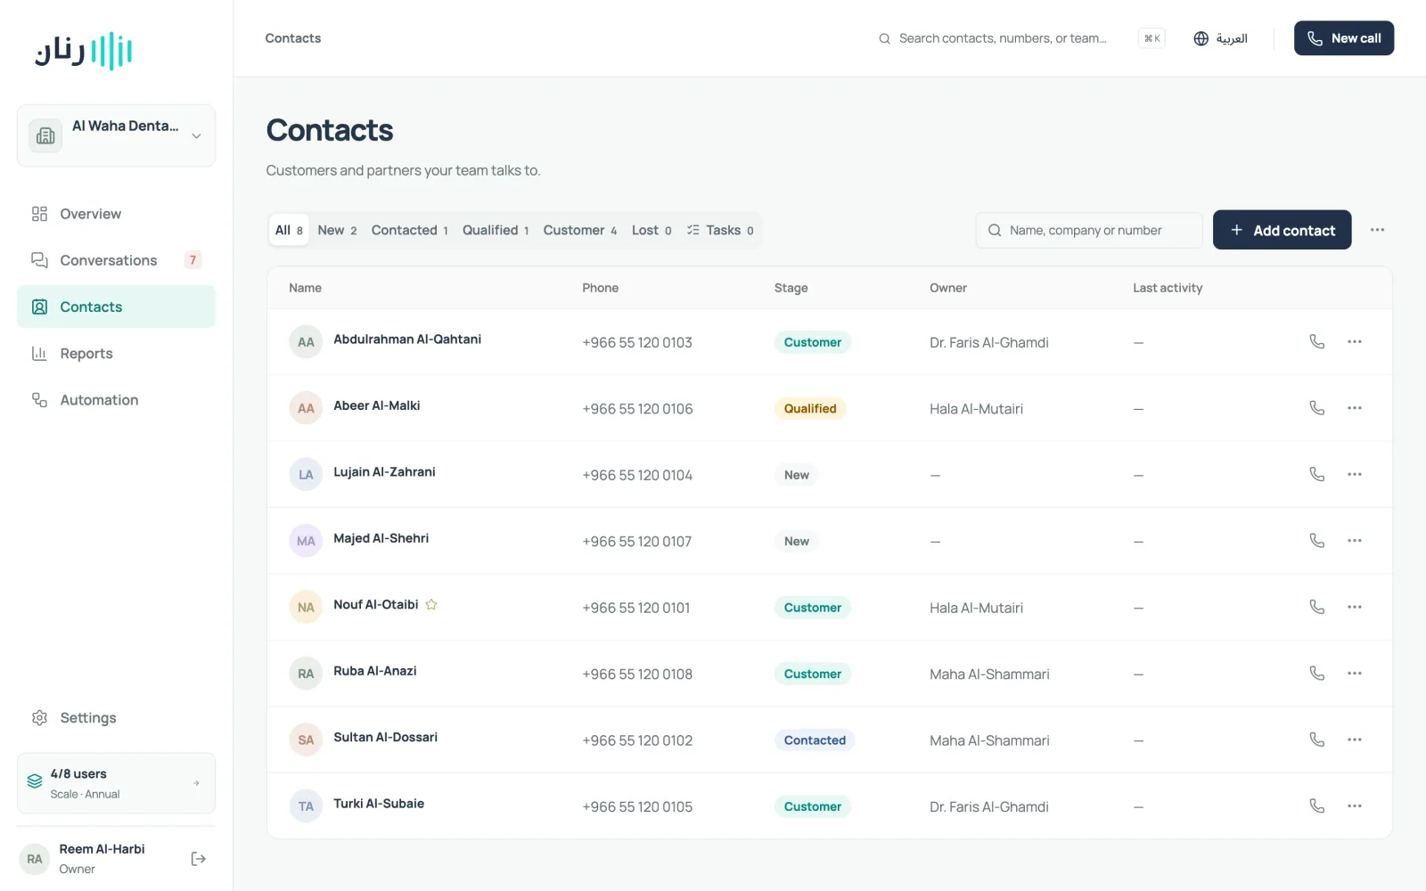The width and height of the screenshot is (1426, 891).
Task: Filter by Contacted stage tab
Action: coord(409,230)
